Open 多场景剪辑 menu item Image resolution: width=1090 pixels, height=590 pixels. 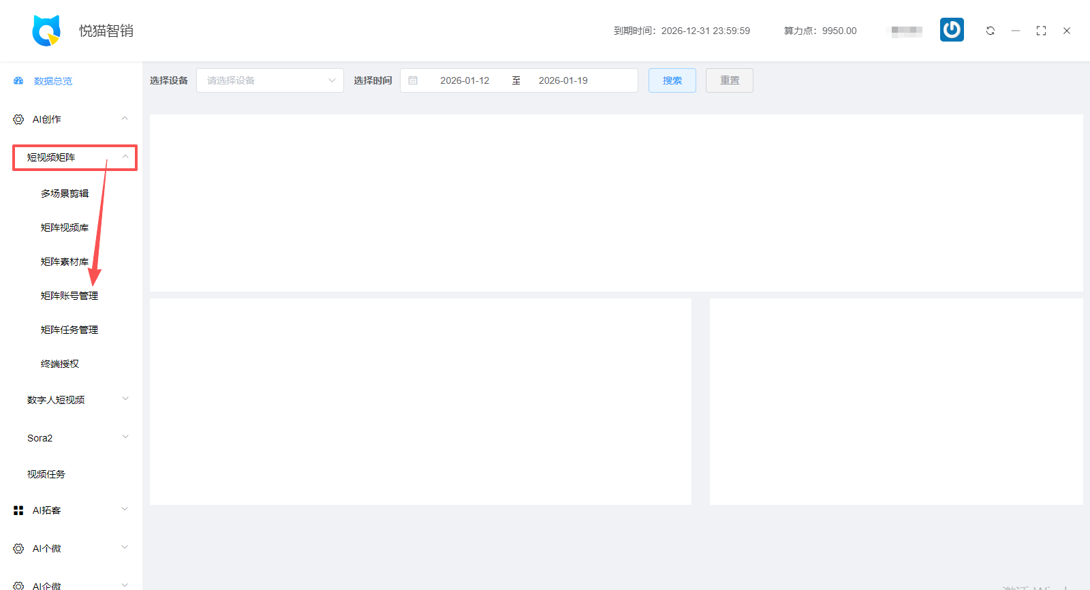[x=65, y=193]
